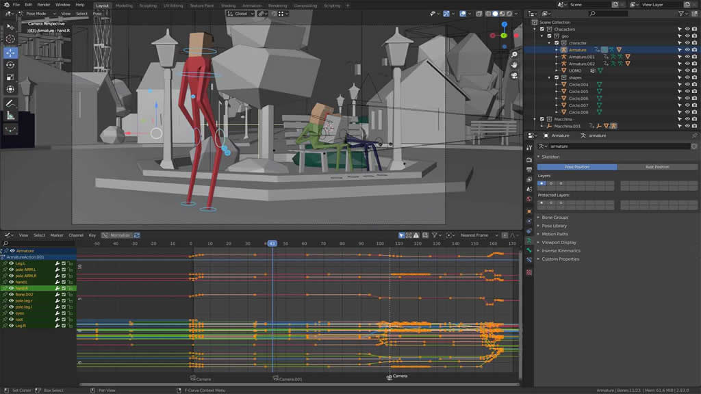
Task: Select solid viewport shading mode icon
Action: coord(495,14)
